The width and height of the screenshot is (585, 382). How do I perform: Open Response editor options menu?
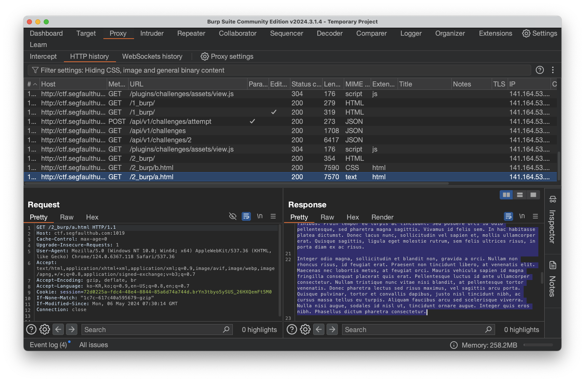coord(535,216)
